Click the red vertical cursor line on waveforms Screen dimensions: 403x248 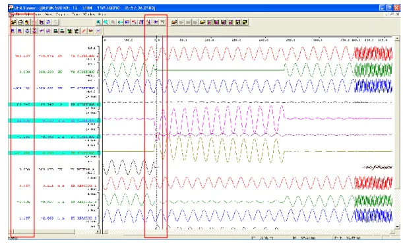tap(162, 129)
